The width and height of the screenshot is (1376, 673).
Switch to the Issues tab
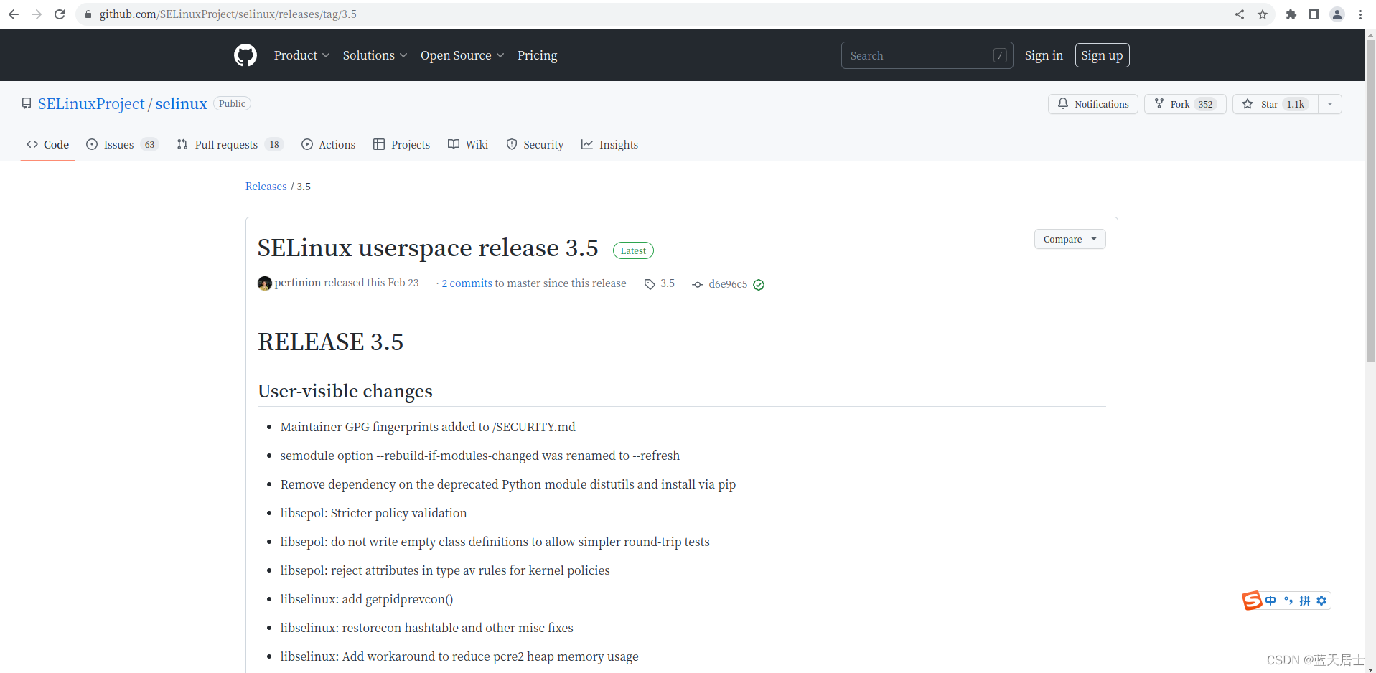point(118,144)
